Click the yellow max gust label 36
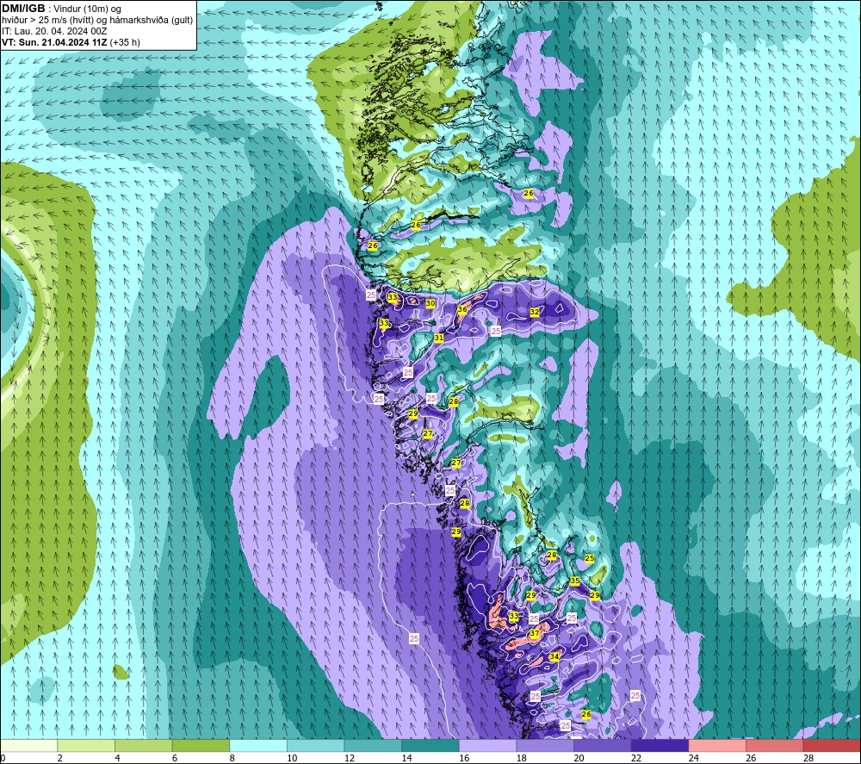Viewport: 861px width, 764px height. pyautogui.click(x=462, y=309)
